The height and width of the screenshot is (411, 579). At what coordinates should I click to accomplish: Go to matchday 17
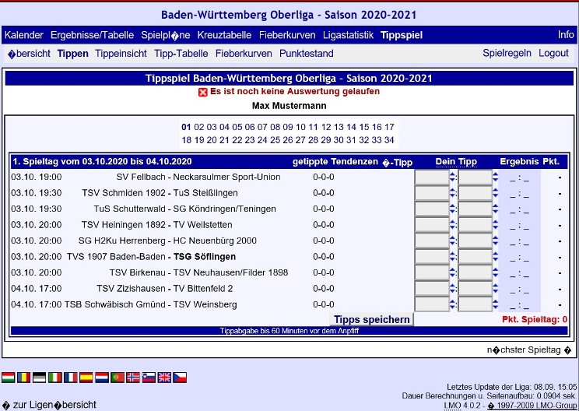tap(389, 127)
